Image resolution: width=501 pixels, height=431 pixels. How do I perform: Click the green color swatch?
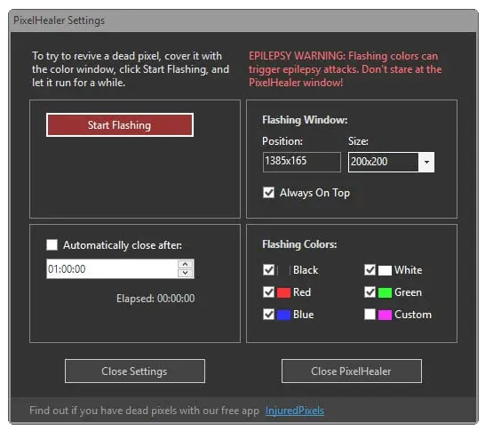pos(385,292)
